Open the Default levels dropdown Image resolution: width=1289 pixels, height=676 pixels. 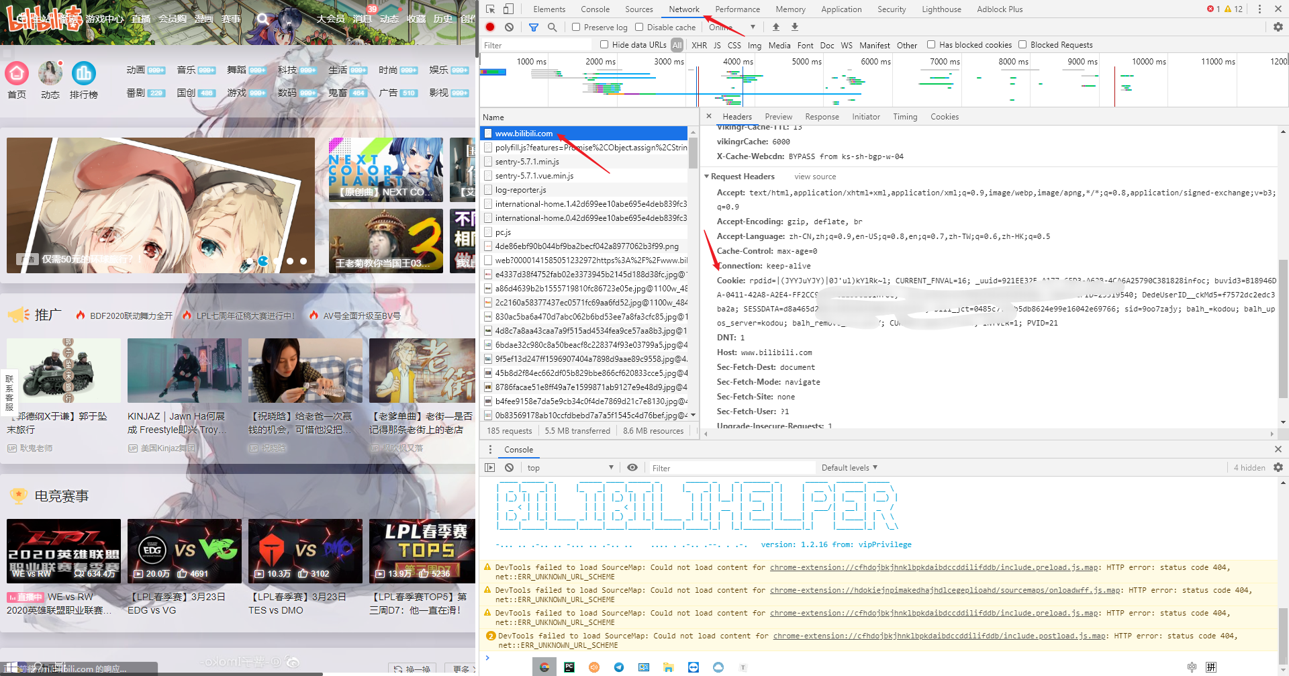click(849, 467)
